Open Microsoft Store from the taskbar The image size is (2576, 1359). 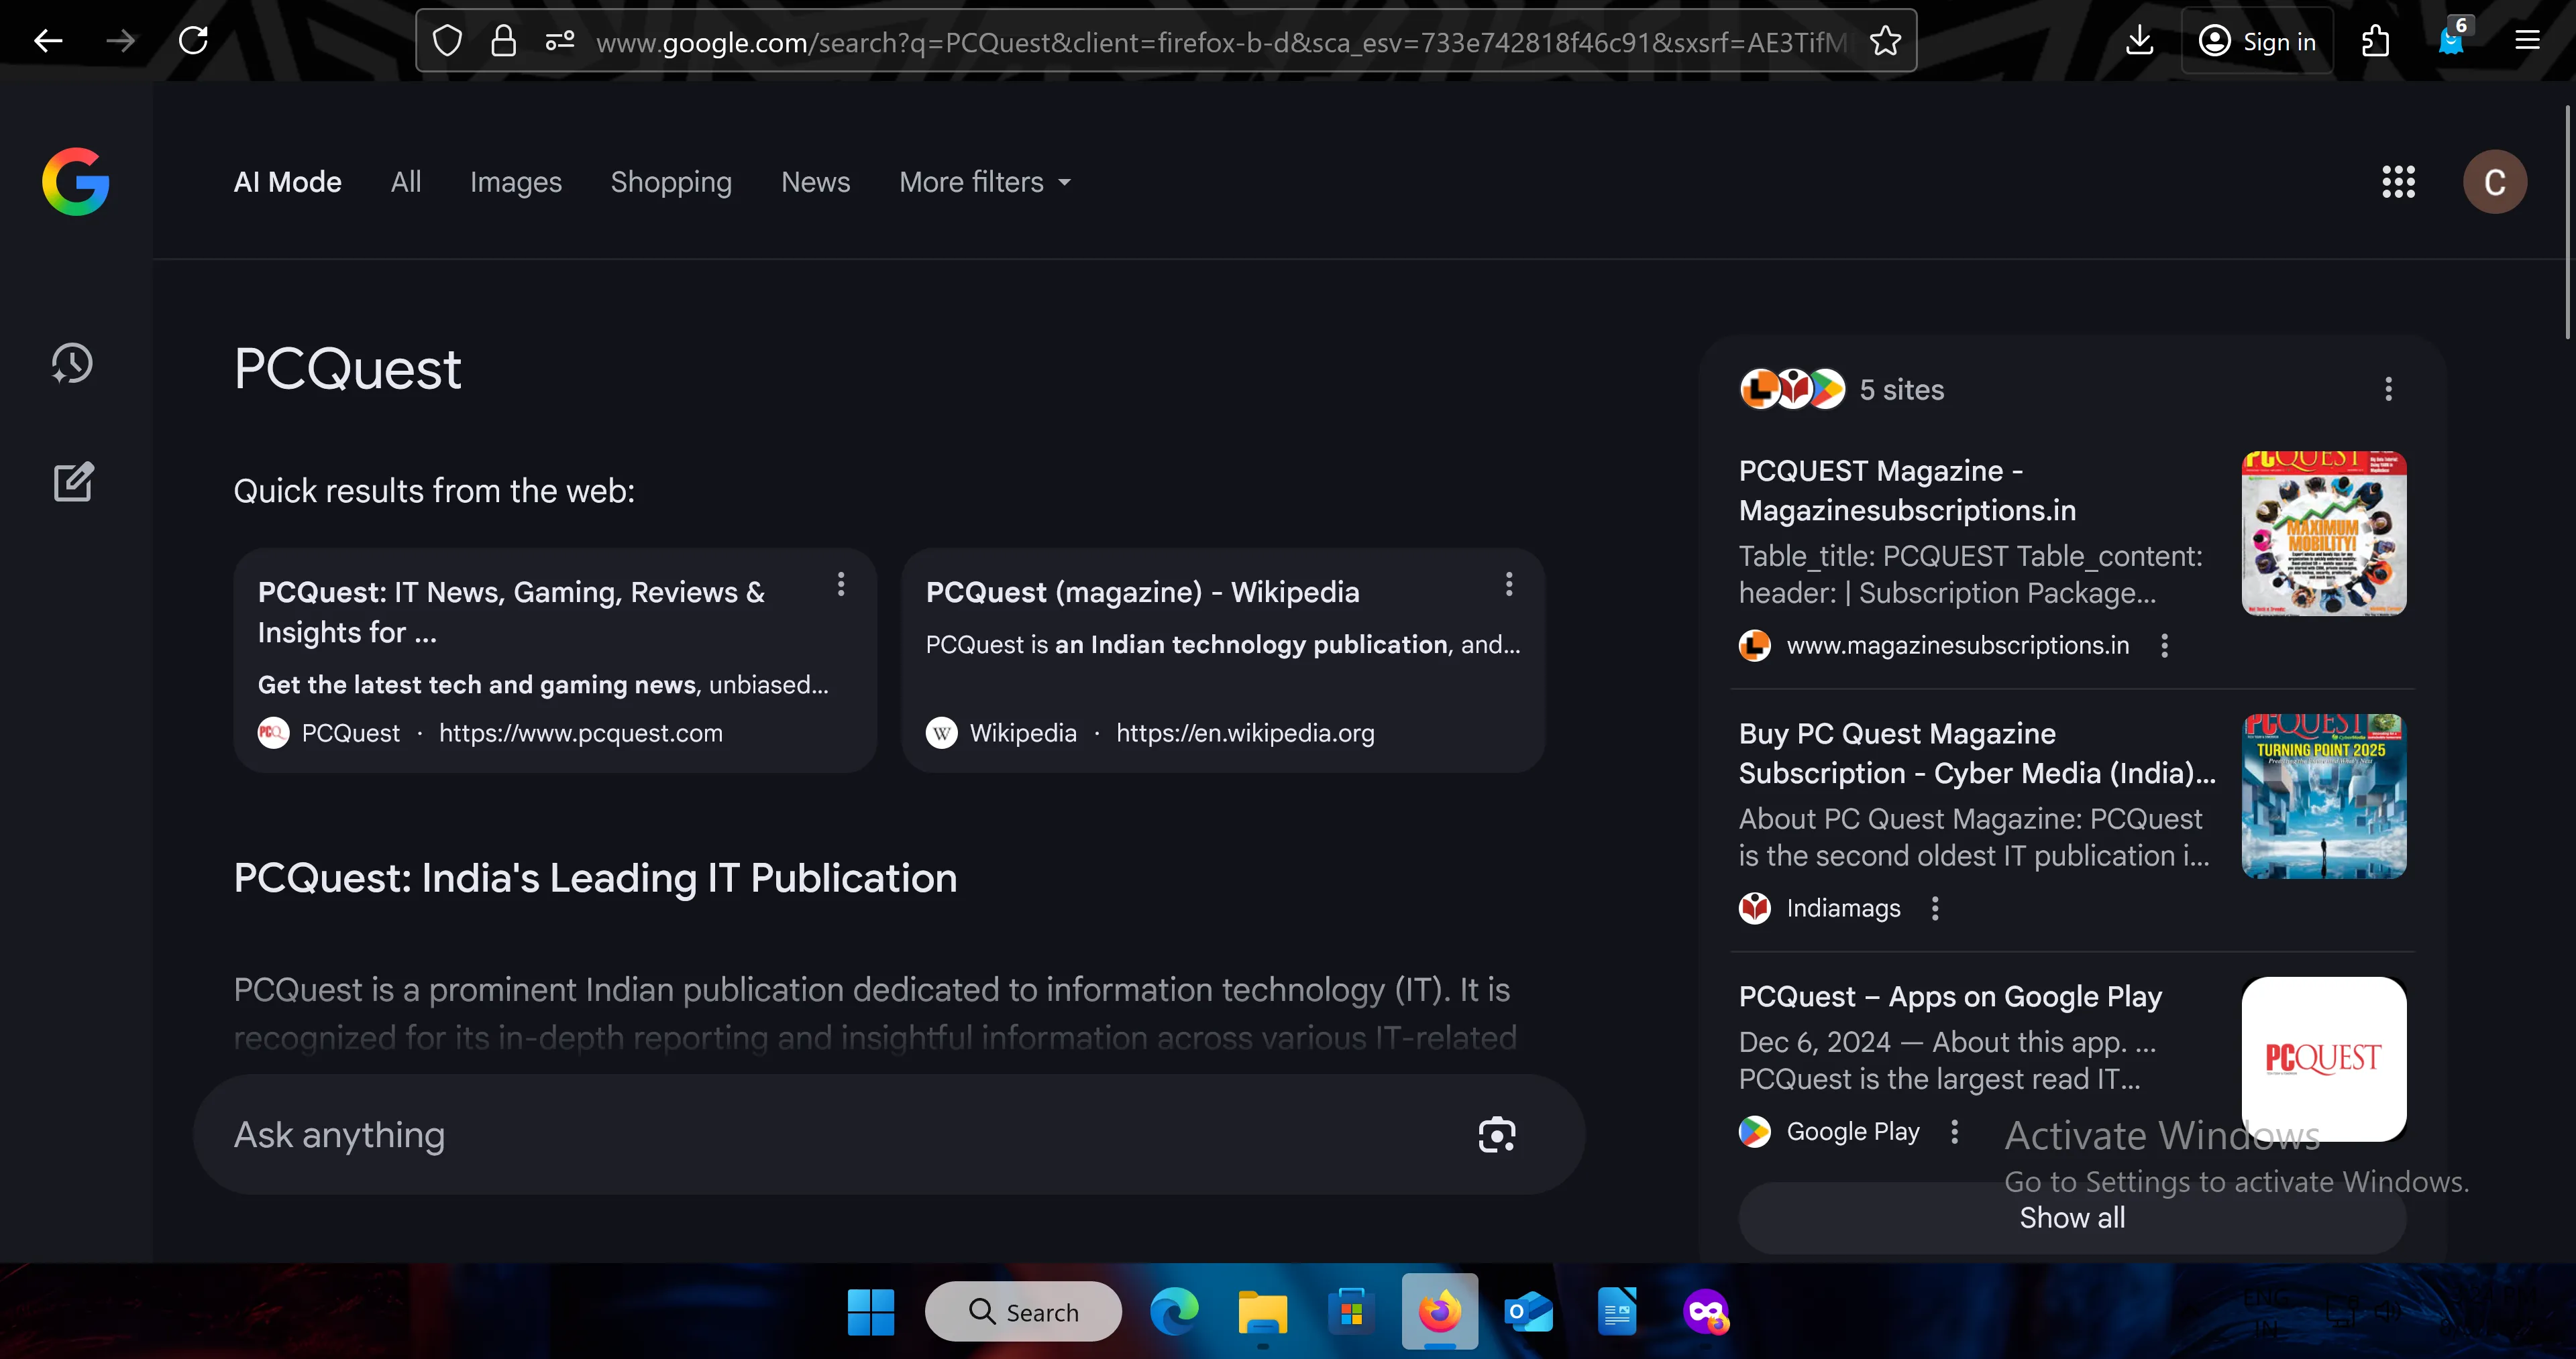click(1351, 1312)
